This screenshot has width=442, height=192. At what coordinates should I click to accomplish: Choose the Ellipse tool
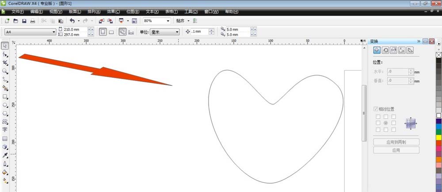pyautogui.click(x=5, y=105)
